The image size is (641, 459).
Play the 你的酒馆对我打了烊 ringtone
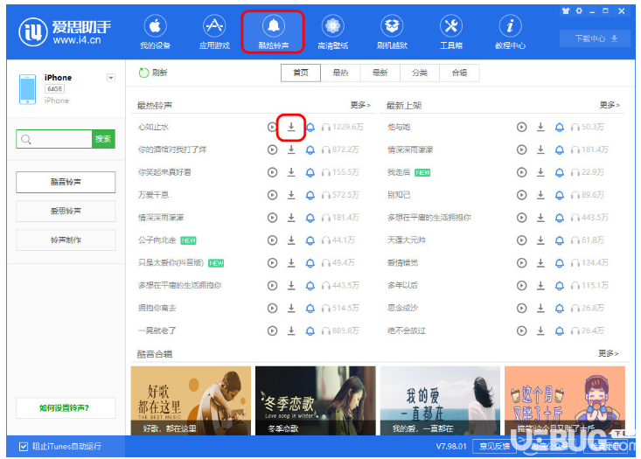click(x=272, y=150)
